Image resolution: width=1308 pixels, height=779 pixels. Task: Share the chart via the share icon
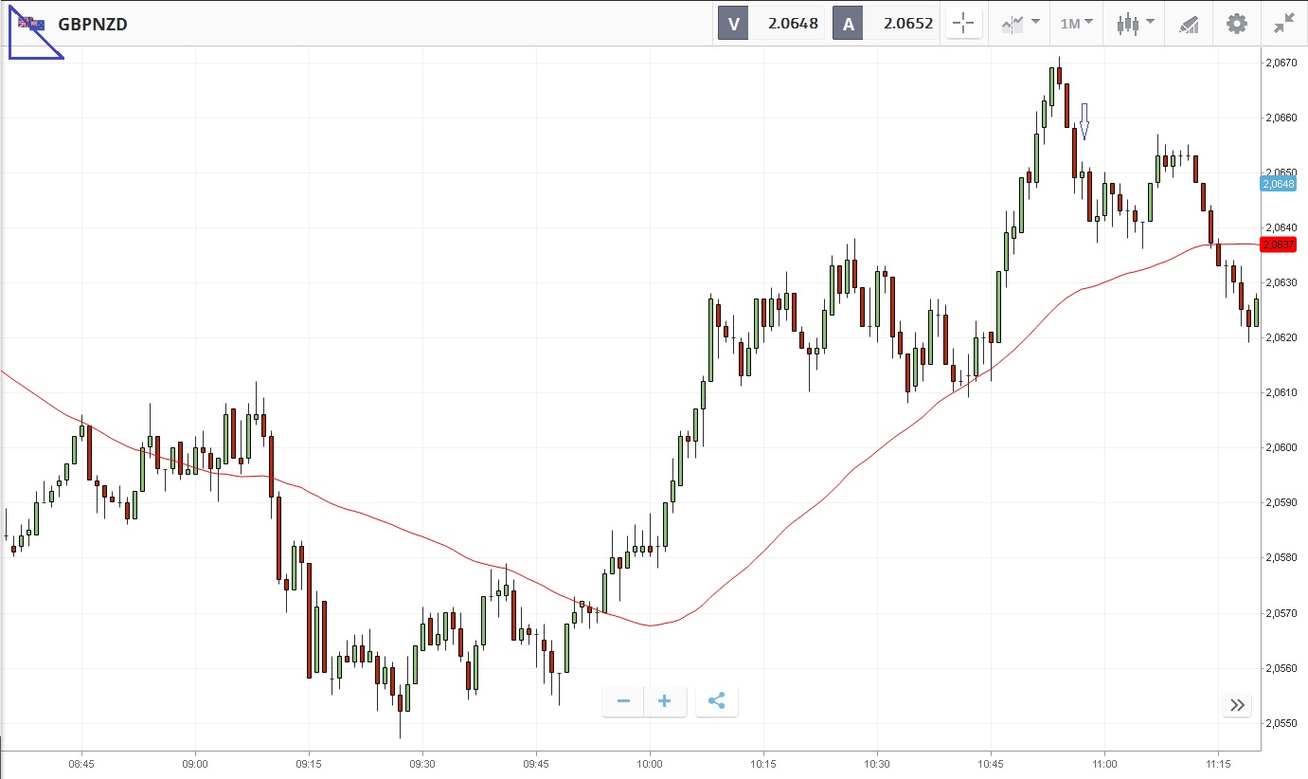(x=717, y=701)
